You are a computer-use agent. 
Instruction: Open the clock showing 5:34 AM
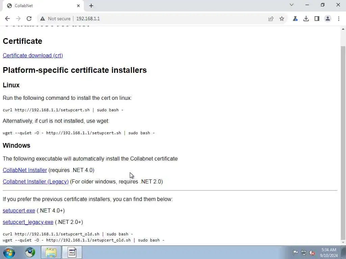point(329,253)
